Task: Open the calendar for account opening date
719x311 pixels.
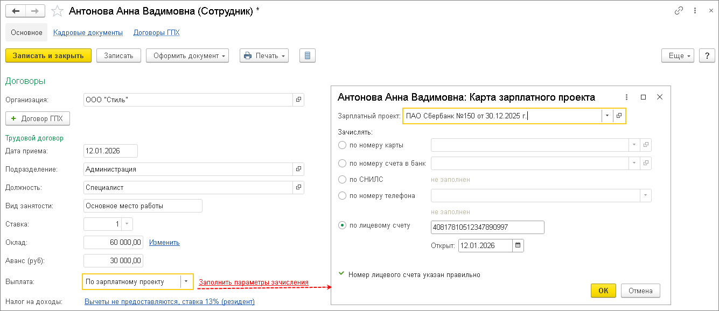Action: tap(518, 246)
